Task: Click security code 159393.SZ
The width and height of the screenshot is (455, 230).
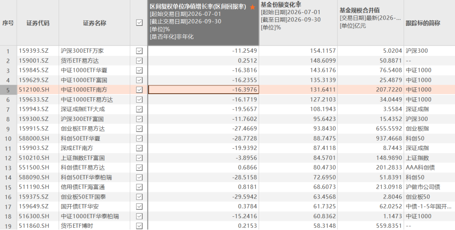Action: [x=34, y=51]
